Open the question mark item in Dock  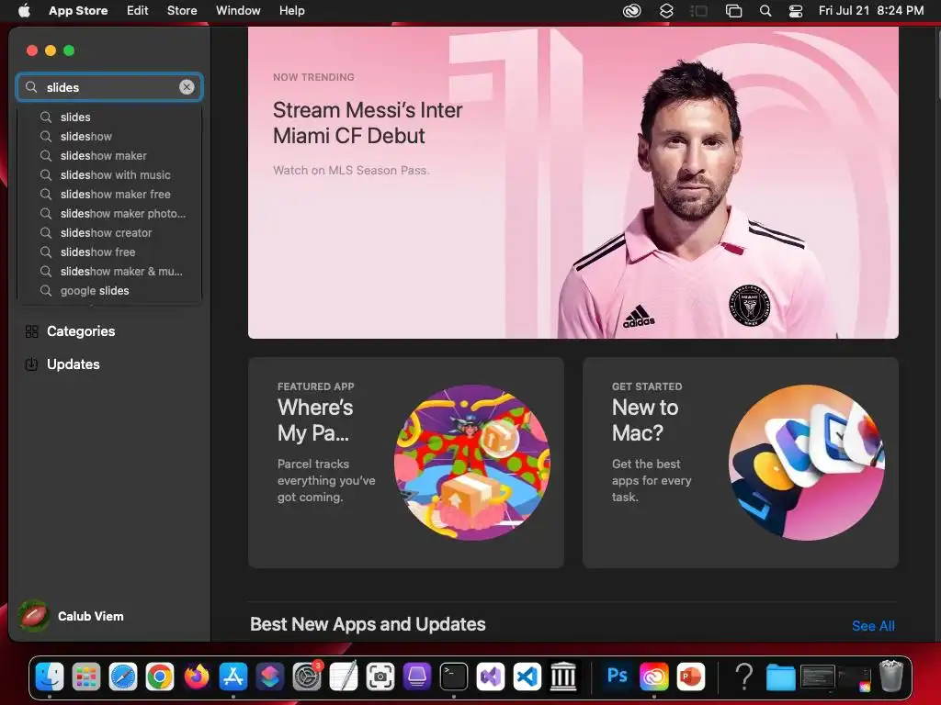pyautogui.click(x=743, y=677)
